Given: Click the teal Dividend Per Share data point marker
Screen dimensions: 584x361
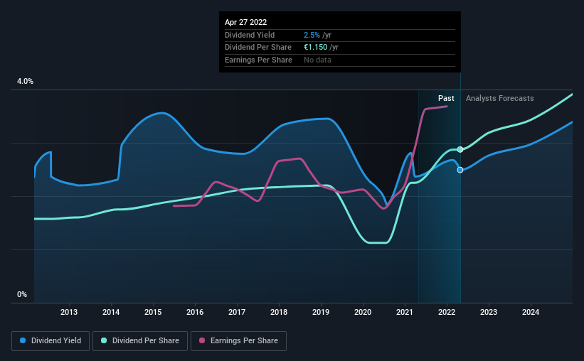Looking at the screenshot, I should 460,150.
